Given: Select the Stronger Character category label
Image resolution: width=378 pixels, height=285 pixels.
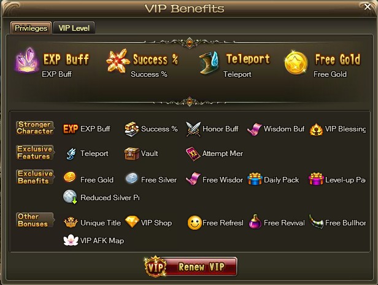Looking at the screenshot, I should point(35,128).
